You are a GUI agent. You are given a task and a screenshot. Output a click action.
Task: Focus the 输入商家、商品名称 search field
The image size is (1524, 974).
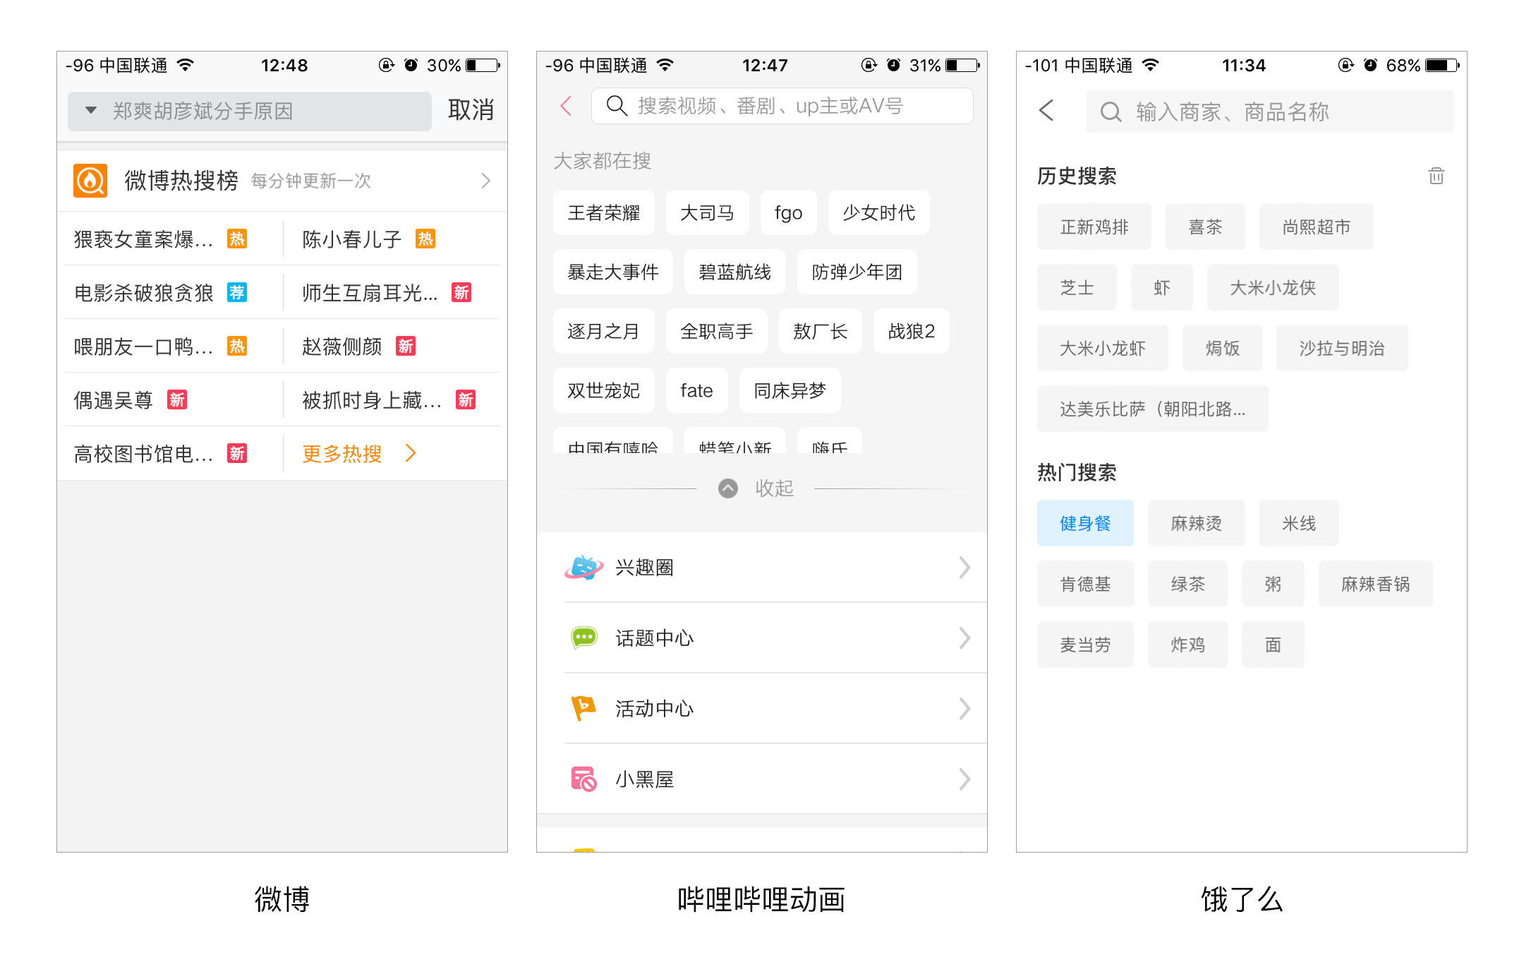click(1270, 112)
